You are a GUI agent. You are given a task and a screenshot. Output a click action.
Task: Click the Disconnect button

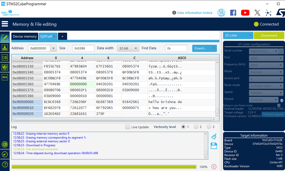pyautogui.click(x=269, y=35)
